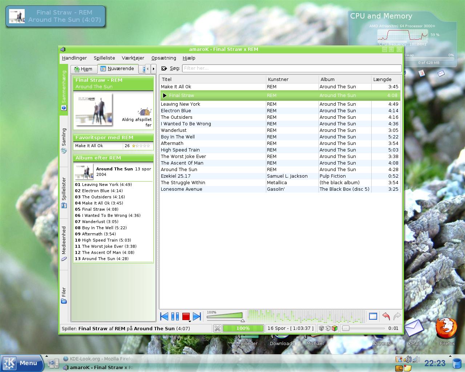Image resolution: width=465 pixels, height=372 pixels.
Task: Click the playing Final Straw row
Action: [x=280, y=96]
